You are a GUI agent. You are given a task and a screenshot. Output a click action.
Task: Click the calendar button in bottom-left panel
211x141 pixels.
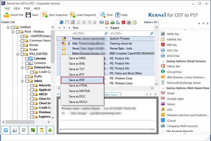(x=6, y=130)
